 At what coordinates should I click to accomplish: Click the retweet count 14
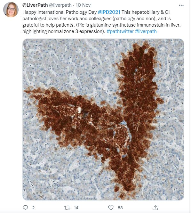pyautogui.click(x=76, y=208)
